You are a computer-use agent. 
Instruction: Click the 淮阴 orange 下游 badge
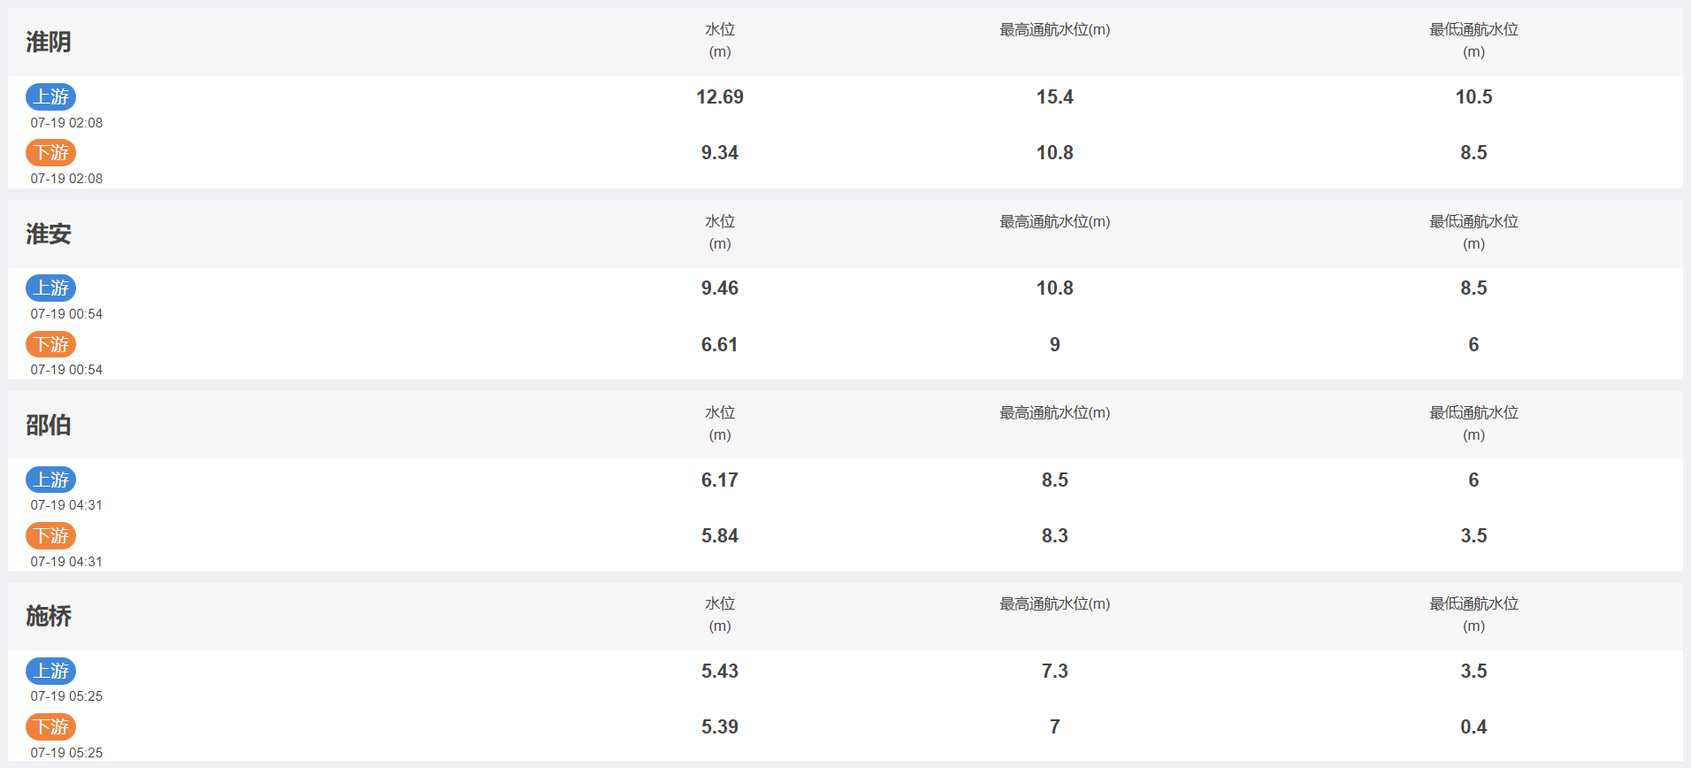(x=50, y=152)
